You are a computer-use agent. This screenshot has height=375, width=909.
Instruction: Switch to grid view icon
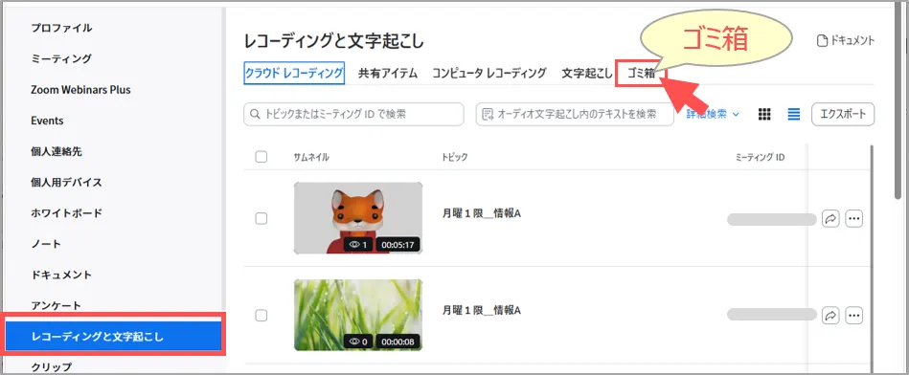coord(764,115)
